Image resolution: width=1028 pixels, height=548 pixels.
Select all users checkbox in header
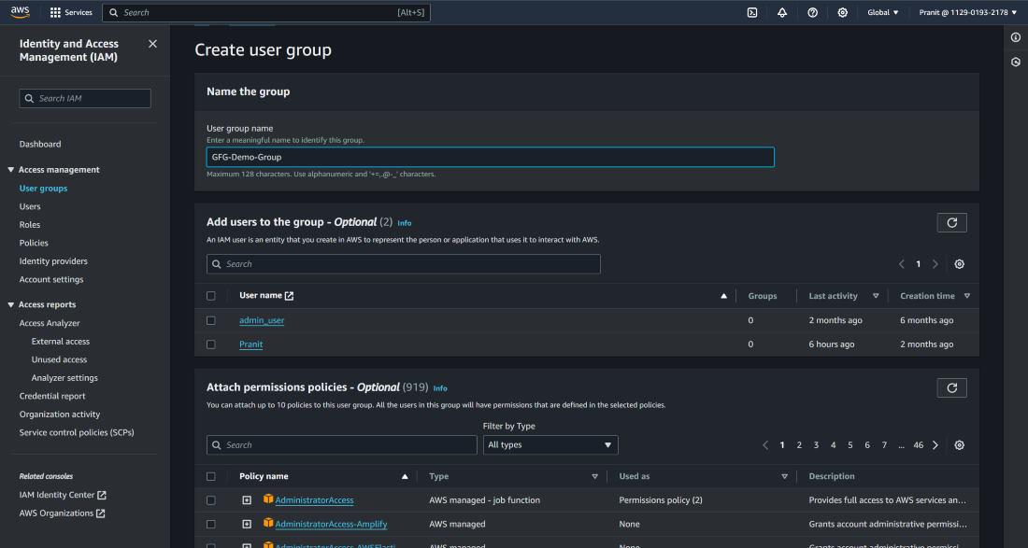coord(210,296)
